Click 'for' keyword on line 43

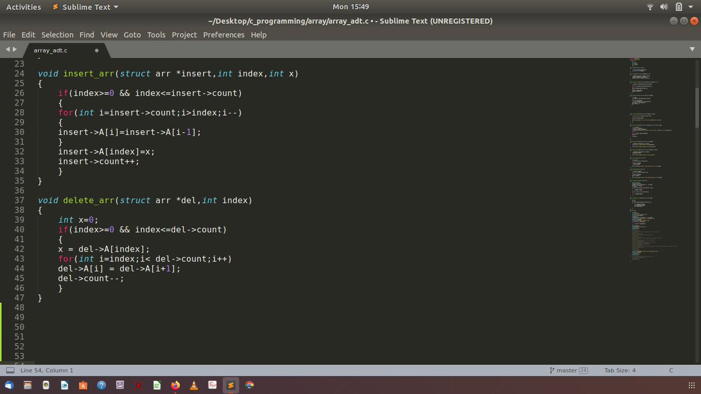[66, 259]
